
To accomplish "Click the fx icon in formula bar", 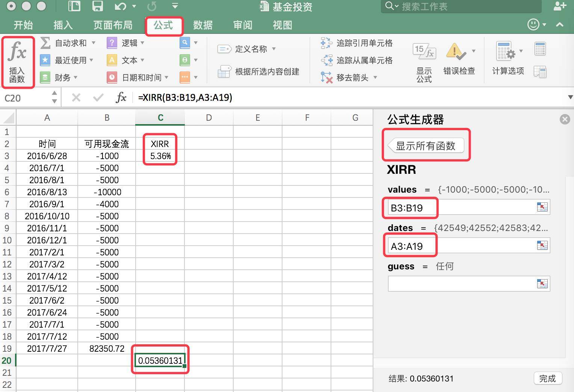I will click(121, 97).
